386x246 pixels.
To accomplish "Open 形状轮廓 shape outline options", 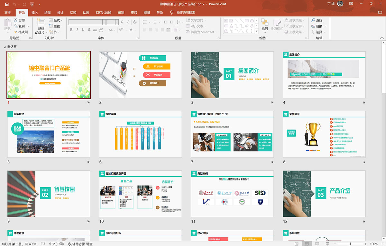I will [294, 26].
